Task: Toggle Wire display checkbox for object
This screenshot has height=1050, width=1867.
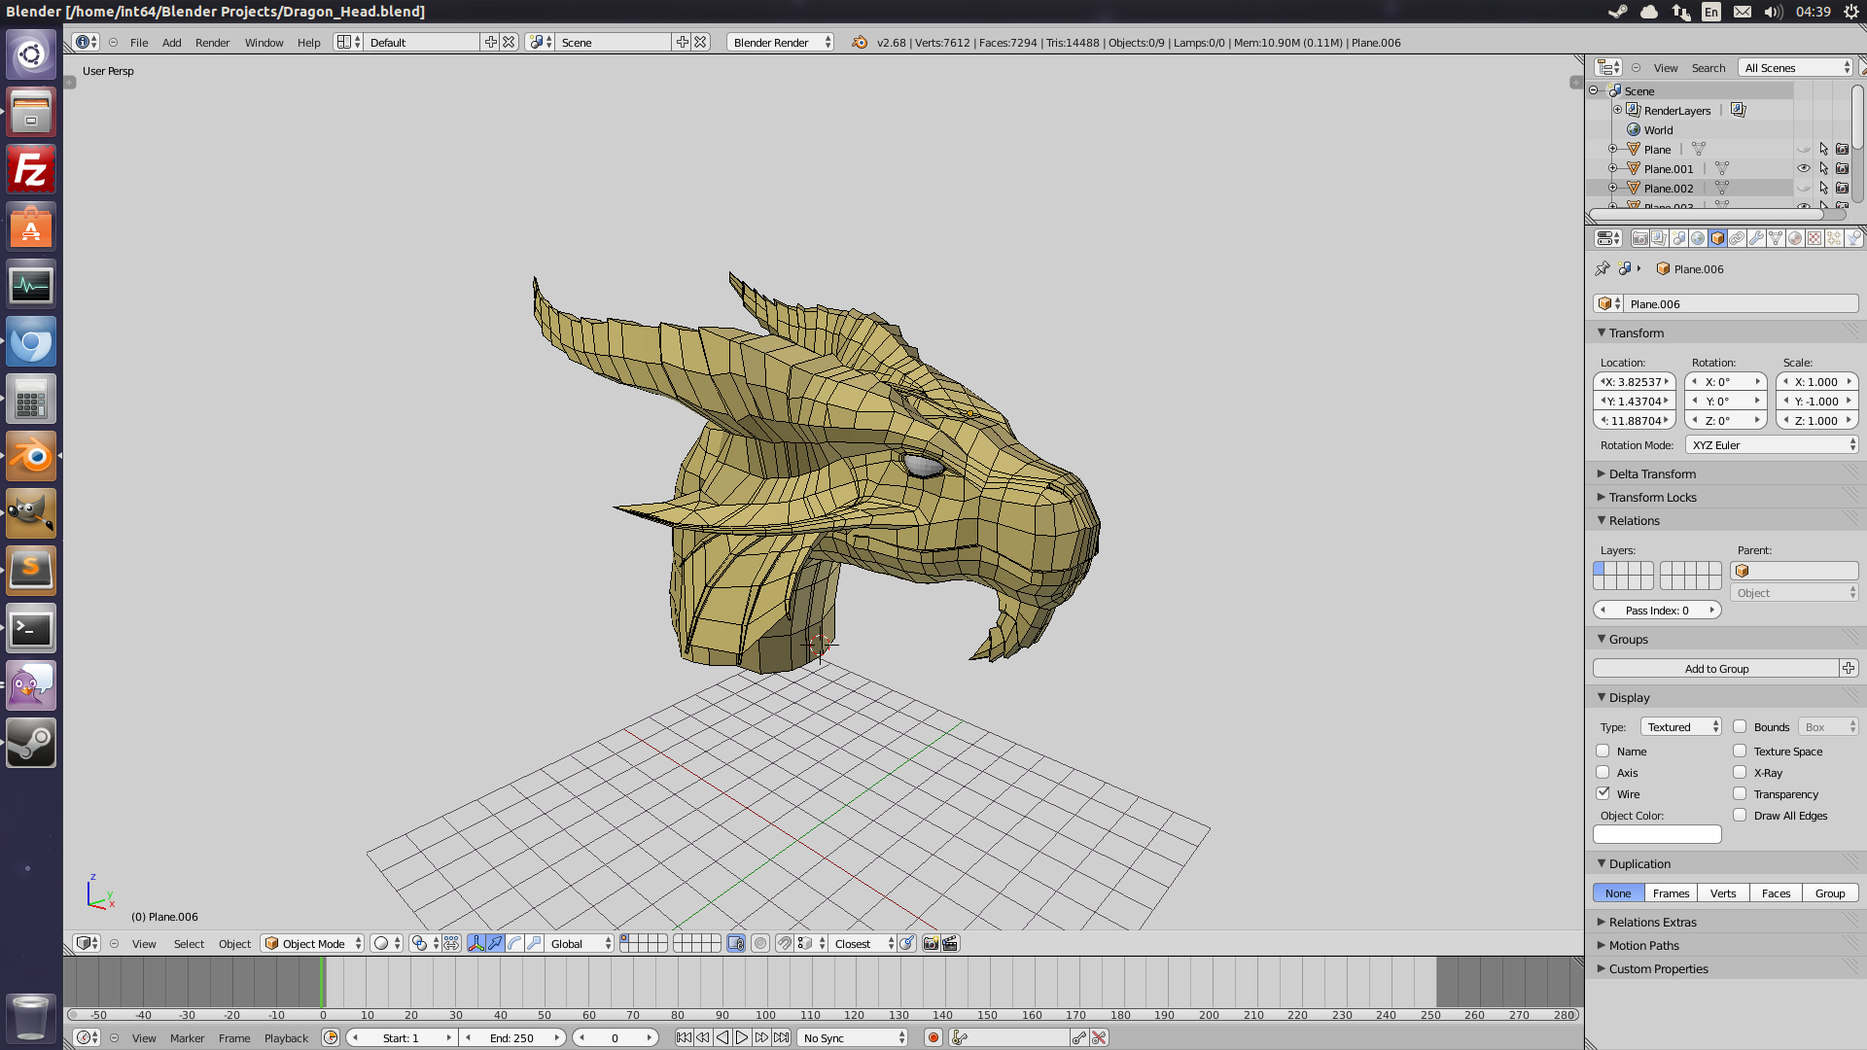Action: point(1603,793)
